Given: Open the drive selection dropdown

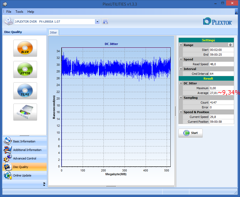Looking at the screenshot, I should (97, 22).
